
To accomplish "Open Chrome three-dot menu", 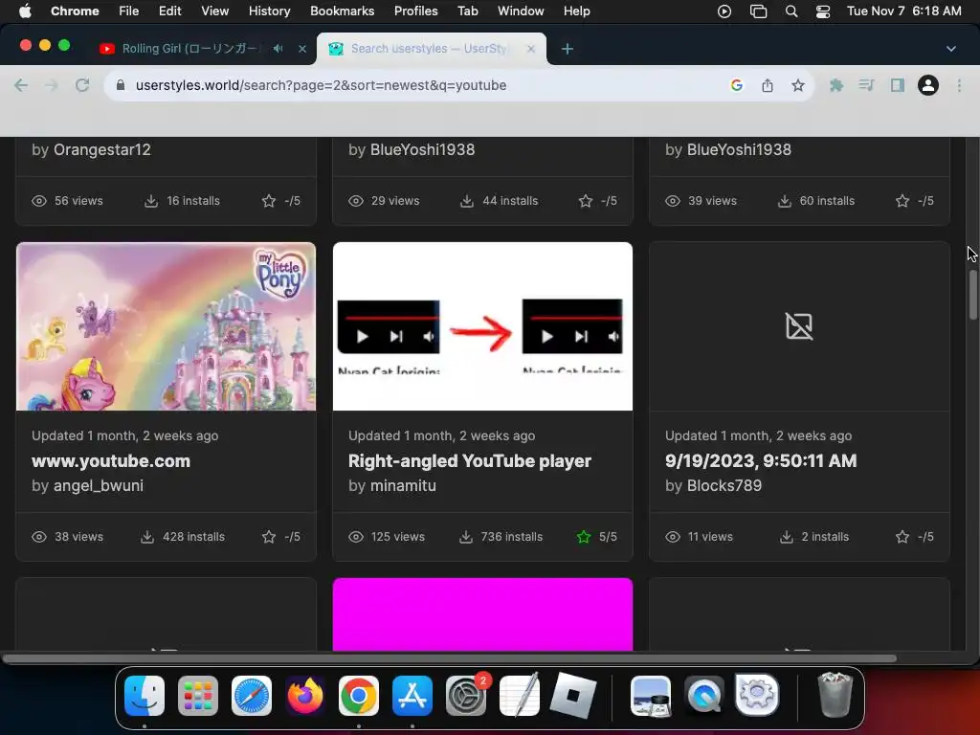I will (959, 85).
